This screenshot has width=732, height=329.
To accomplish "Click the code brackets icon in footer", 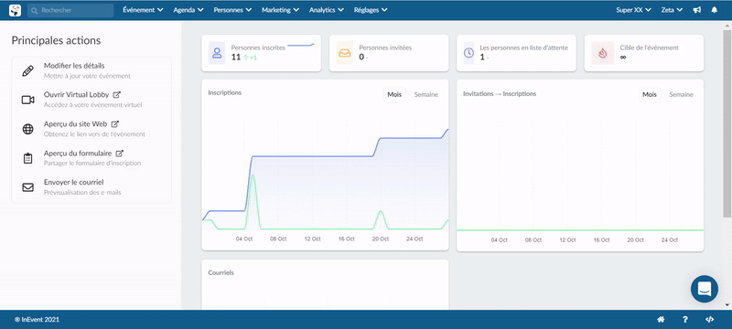I will tap(710, 320).
